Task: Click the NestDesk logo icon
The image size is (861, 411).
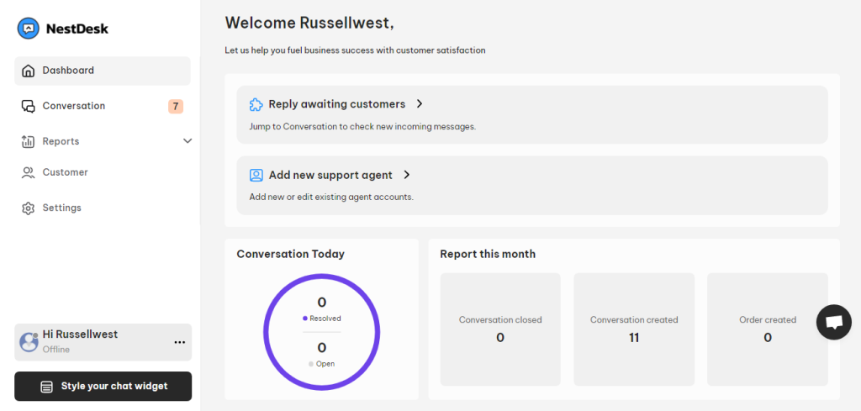Action: pos(28,28)
